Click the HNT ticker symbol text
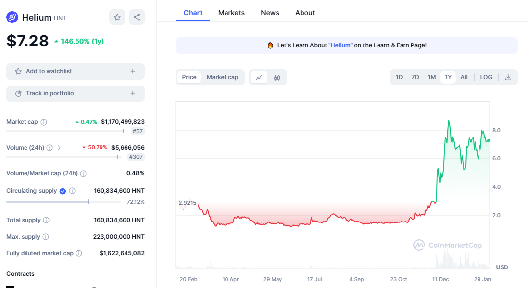Image resolution: width=529 pixels, height=288 pixels. click(x=60, y=18)
